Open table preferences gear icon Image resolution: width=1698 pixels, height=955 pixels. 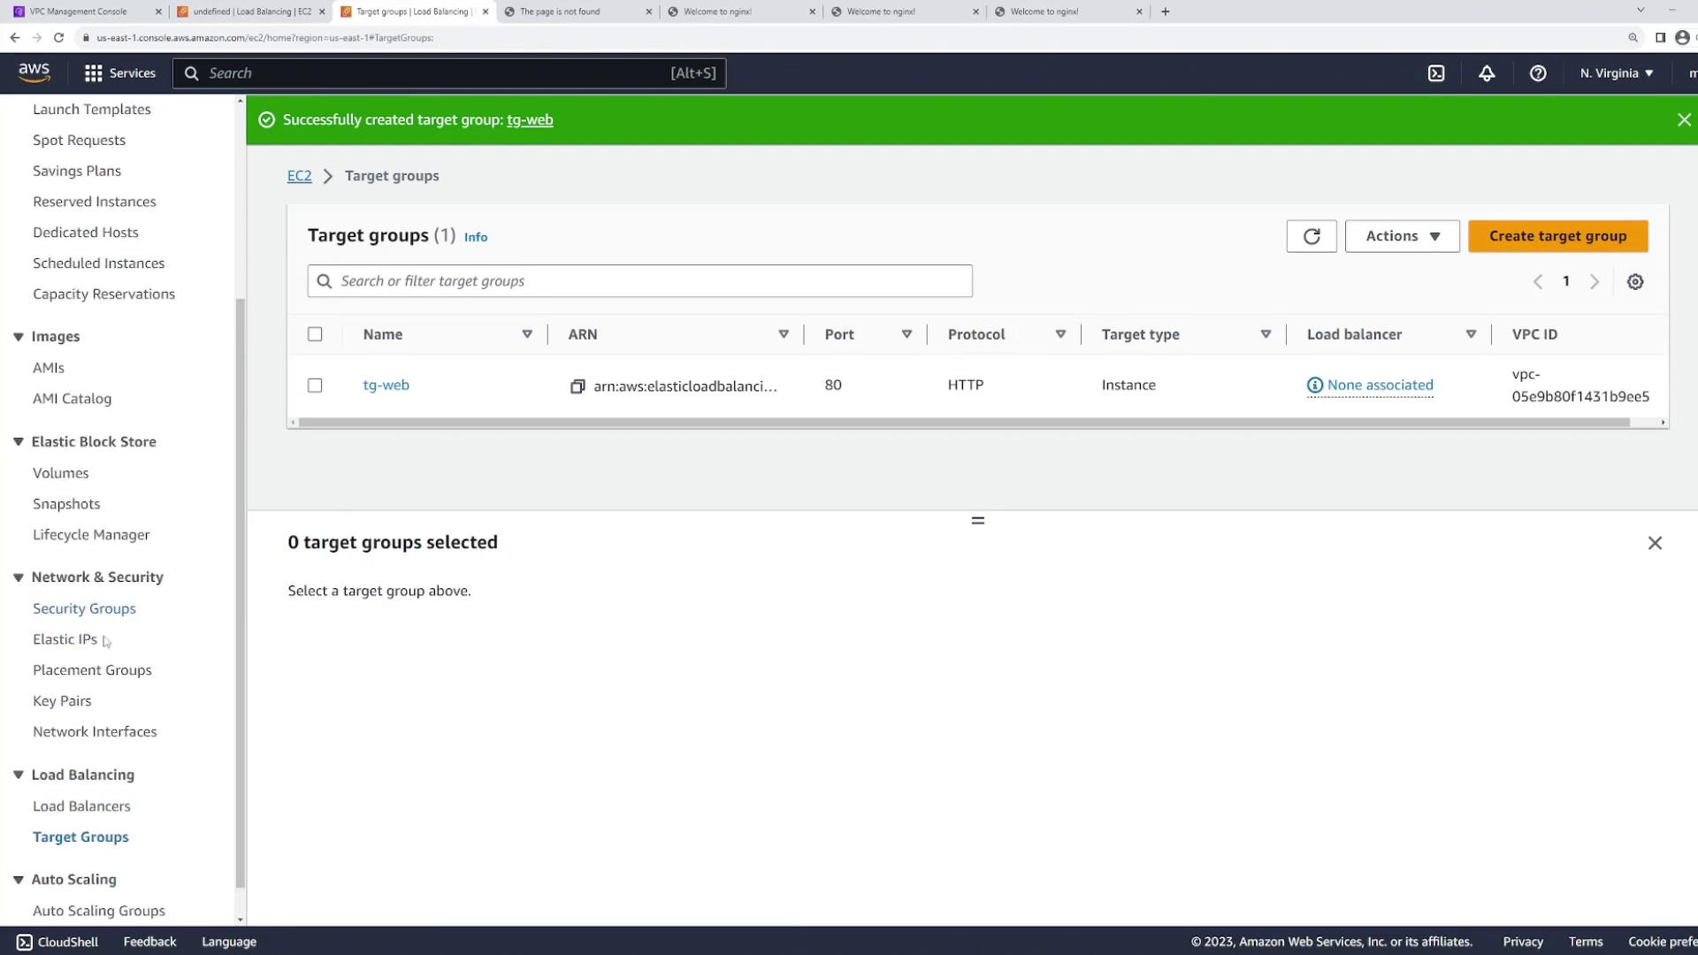(x=1635, y=281)
